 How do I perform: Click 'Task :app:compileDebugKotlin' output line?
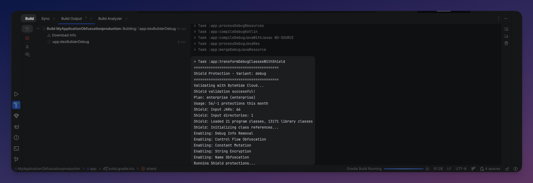(225, 32)
